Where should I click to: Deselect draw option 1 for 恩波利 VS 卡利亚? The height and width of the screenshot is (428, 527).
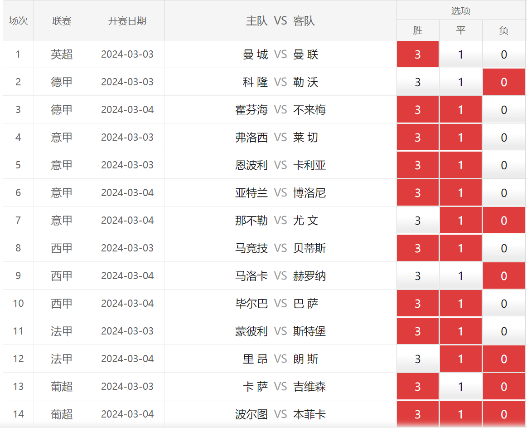460,165
